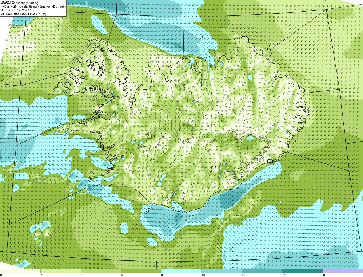The width and height of the screenshot is (363, 277).
Task: Click the light green 2–4 m/s legend swatch
Action: 61,271
